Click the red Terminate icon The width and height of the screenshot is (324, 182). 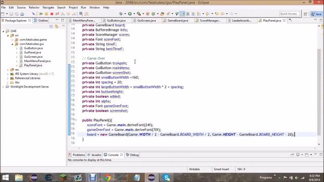click(x=52, y=14)
